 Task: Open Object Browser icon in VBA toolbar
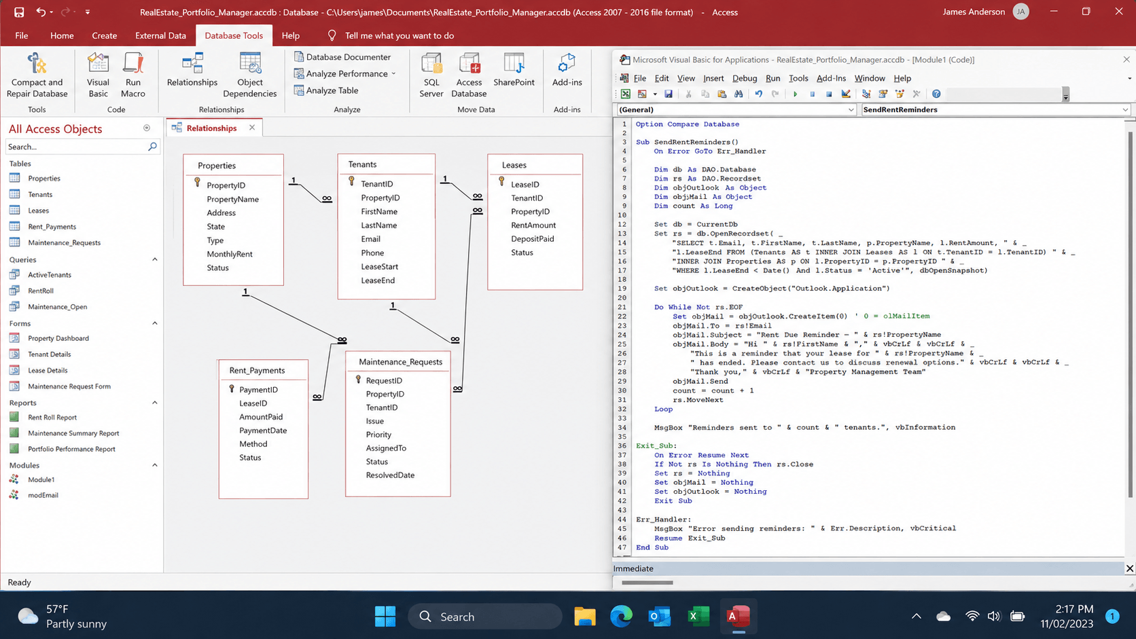[900, 94]
